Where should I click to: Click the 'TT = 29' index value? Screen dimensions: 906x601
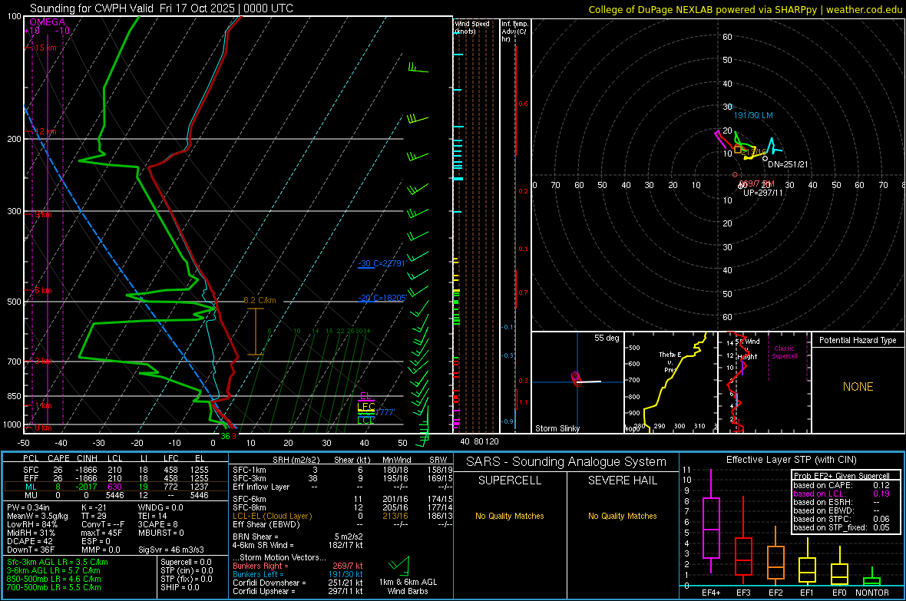(x=95, y=516)
